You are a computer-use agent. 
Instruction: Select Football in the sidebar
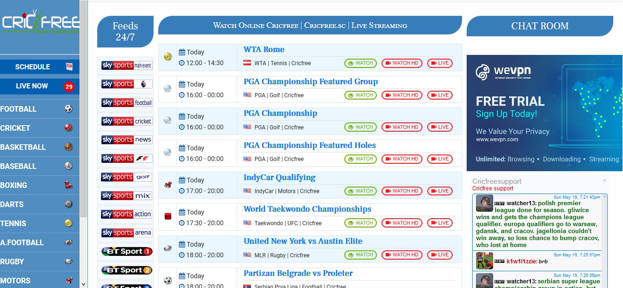[x=40, y=109]
